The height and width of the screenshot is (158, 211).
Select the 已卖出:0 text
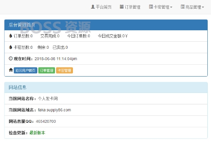coord(60,47)
